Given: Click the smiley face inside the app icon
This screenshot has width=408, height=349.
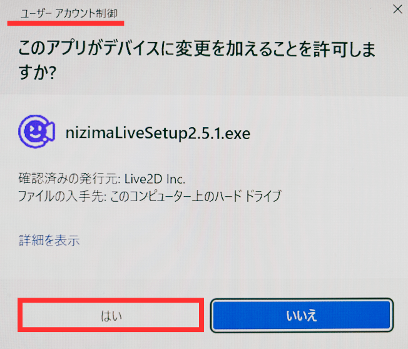Looking at the screenshot, I should [x=34, y=131].
